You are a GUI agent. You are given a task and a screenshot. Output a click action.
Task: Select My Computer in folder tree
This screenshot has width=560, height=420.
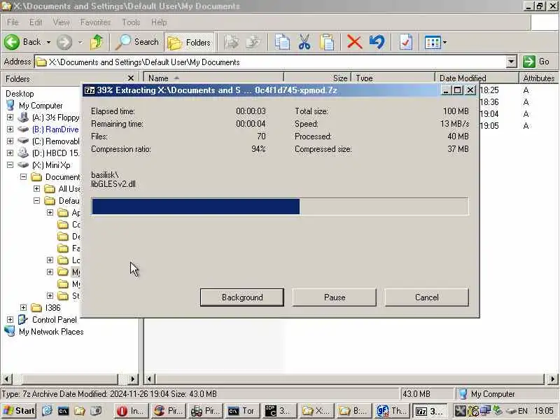click(41, 106)
